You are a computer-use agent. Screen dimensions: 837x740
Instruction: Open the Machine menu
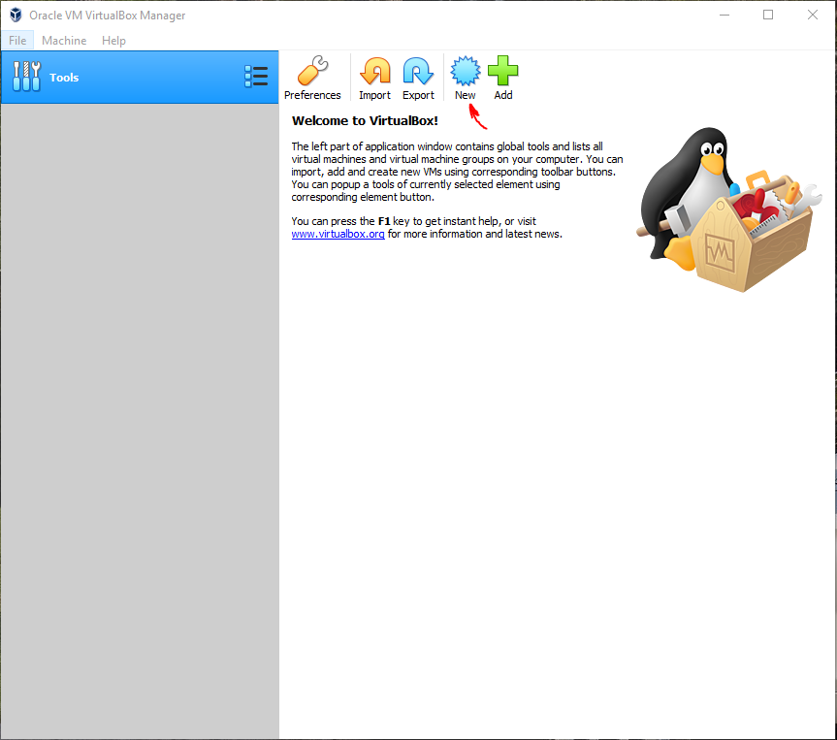pyautogui.click(x=64, y=41)
